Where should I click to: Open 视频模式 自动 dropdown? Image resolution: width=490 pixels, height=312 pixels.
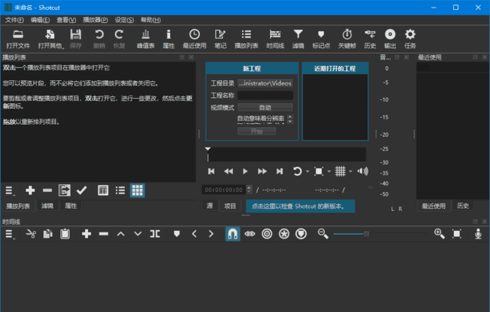coord(266,108)
